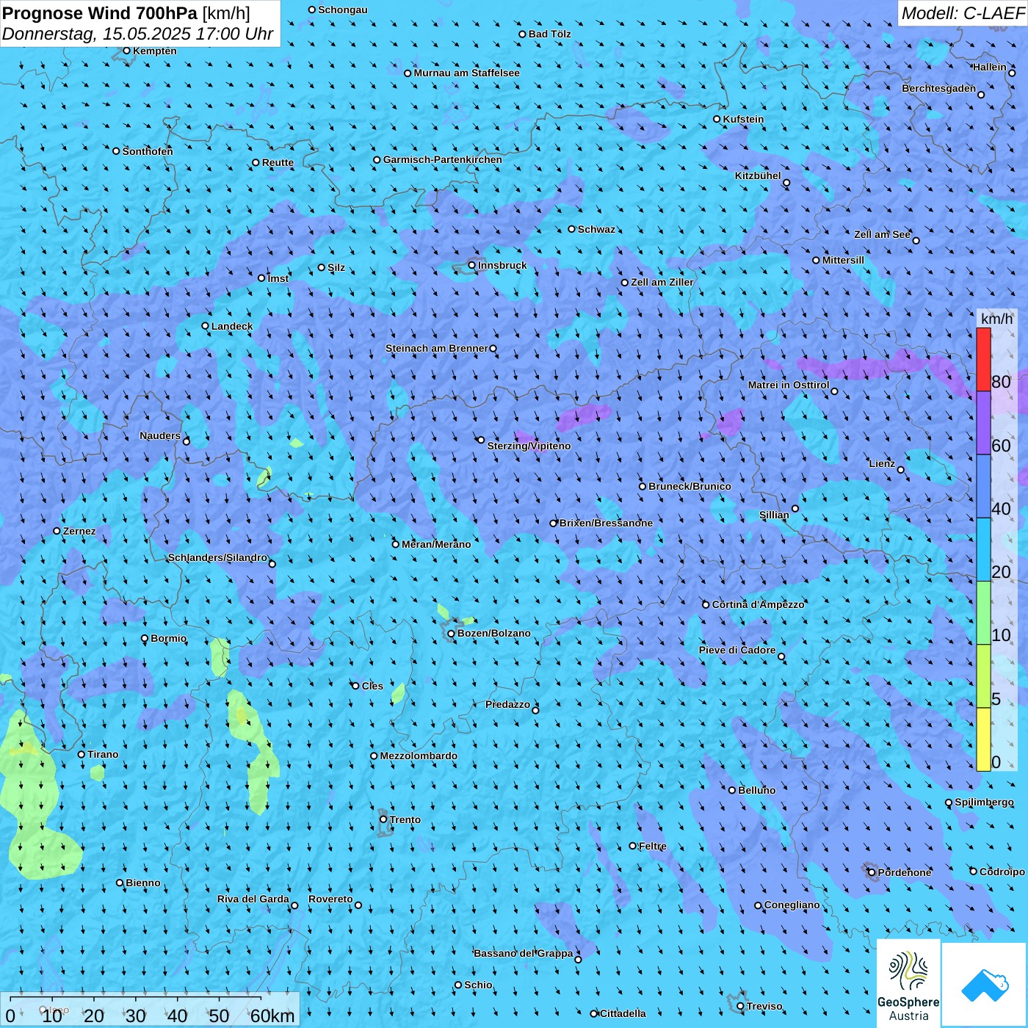Click the 'Schlanders/Silandro' label
This screenshot has width=1028, height=1028.
217,557
